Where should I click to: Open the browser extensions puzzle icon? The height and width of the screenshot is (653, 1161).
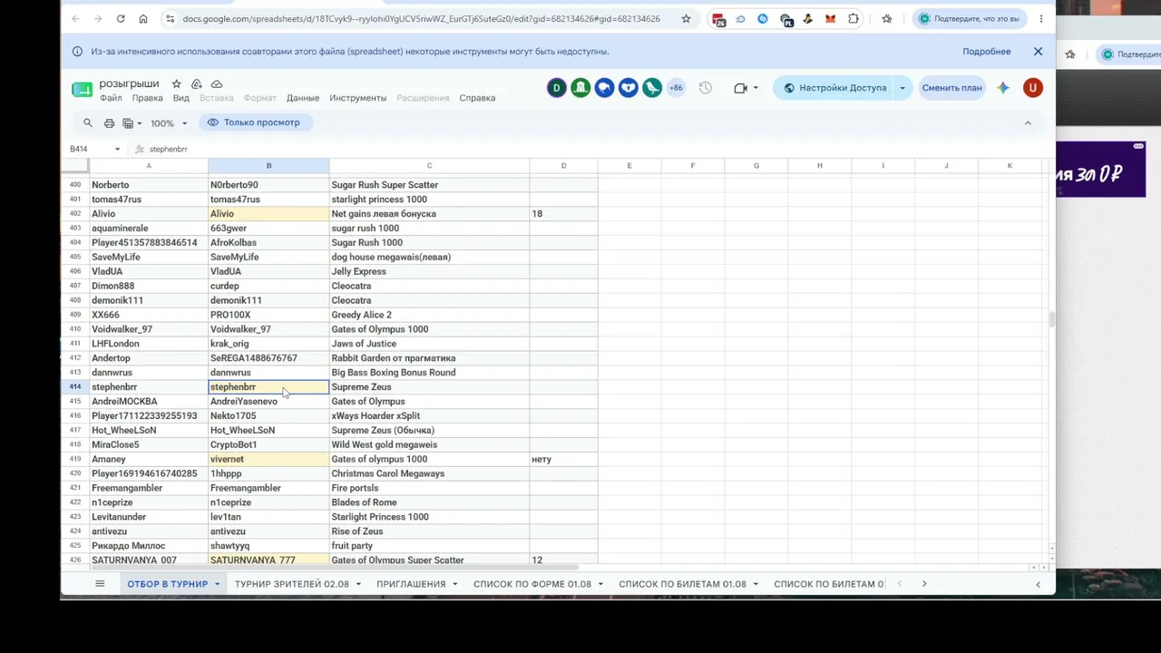point(854,18)
